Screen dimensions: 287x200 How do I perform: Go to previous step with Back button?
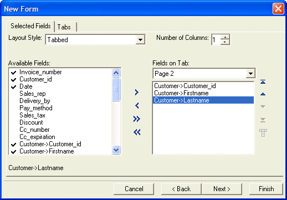[x=181, y=189]
